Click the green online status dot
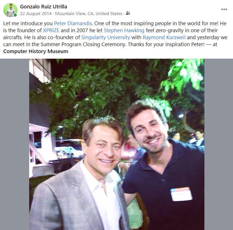 (15, 15)
